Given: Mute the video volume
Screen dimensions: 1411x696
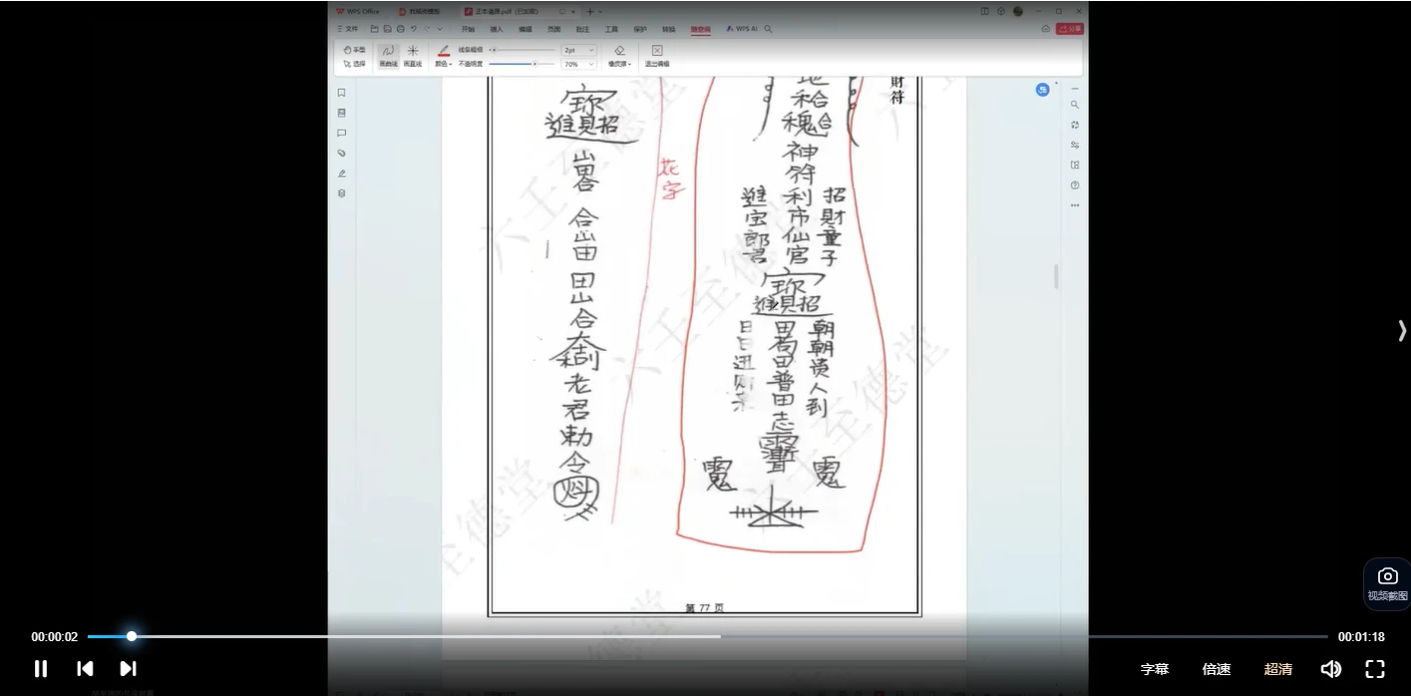Looking at the screenshot, I should click(x=1330, y=669).
